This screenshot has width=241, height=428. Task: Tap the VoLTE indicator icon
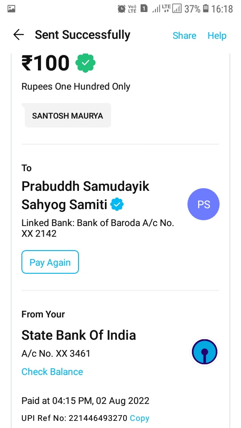pyautogui.click(x=132, y=9)
